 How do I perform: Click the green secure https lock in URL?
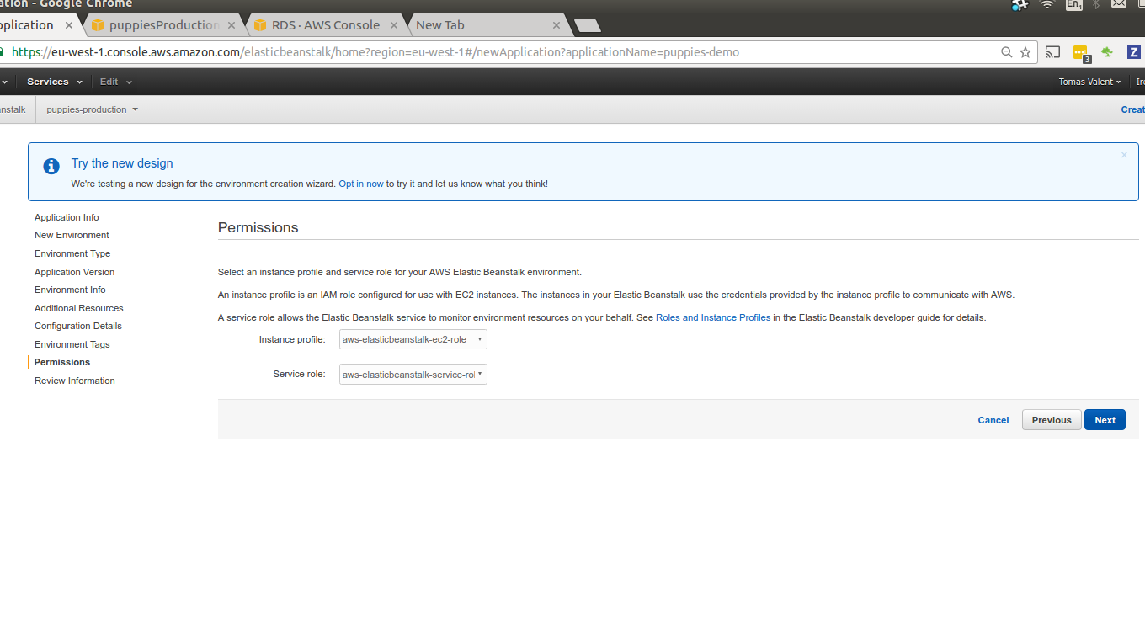tap(2, 52)
